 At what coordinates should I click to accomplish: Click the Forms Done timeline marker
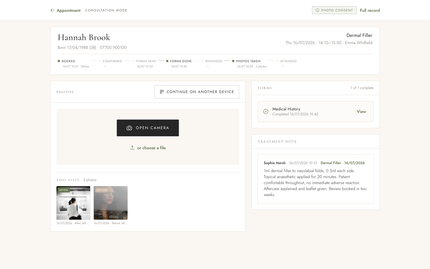[167, 61]
